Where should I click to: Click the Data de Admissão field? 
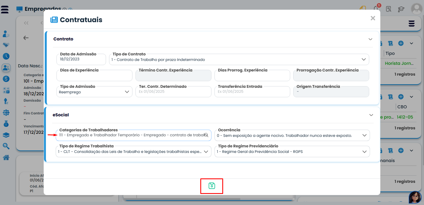(81, 60)
